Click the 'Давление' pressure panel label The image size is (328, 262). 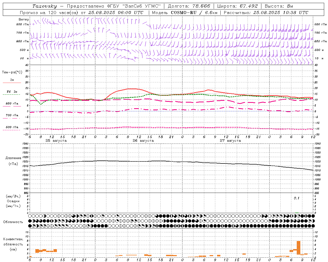(x=13, y=158)
